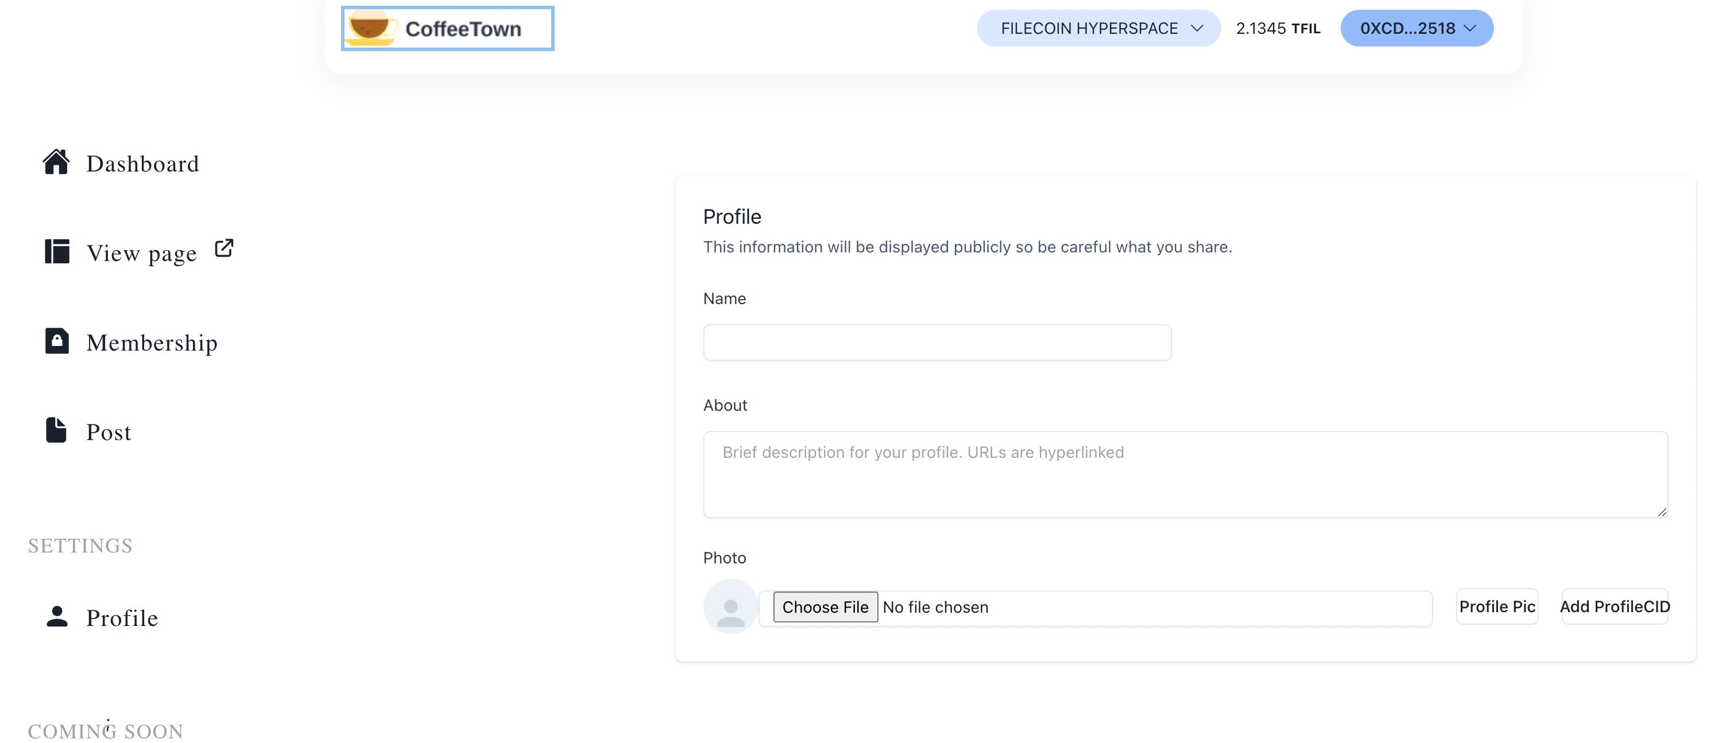The image size is (1730, 743).
Task: Click the Post icon in sidebar
Action: 57,430
